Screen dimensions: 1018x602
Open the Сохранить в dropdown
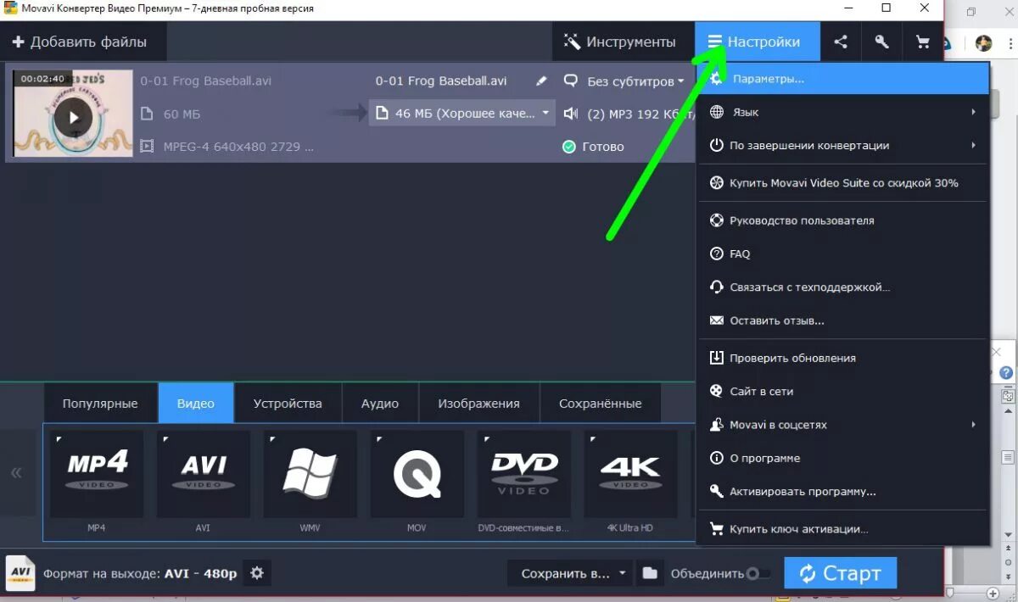click(571, 573)
